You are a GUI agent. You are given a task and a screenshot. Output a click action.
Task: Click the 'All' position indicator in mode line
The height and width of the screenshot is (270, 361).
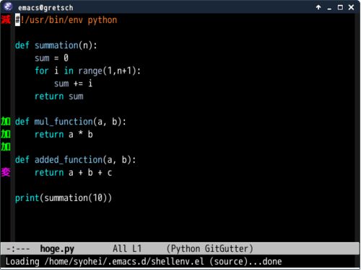120,248
